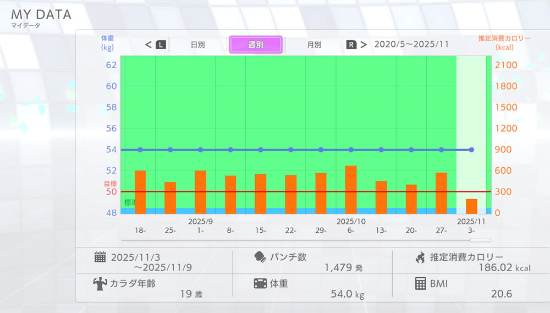The width and height of the screenshot is (550, 313).
Task: Click the 推定消費カロリー (kcal) axis label
Action: pos(504,43)
